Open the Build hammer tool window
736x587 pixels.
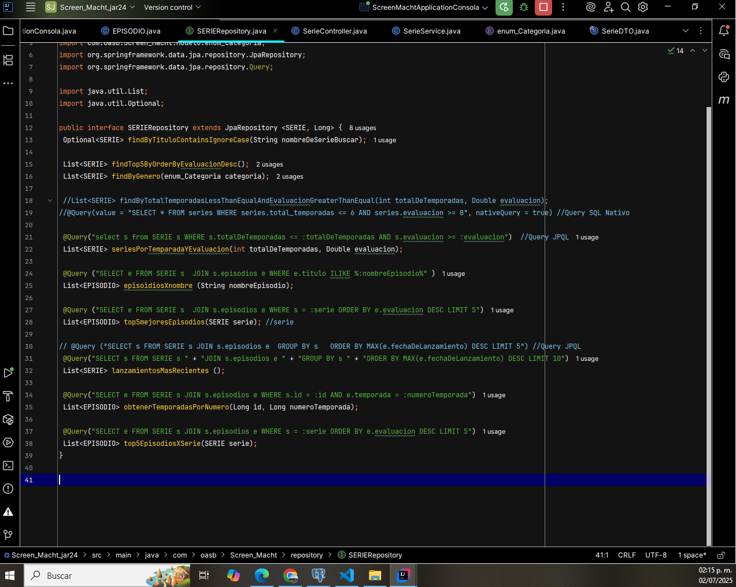point(8,396)
